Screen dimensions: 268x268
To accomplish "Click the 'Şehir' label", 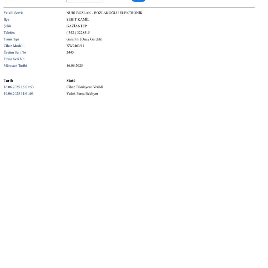I will pos(7,26).
